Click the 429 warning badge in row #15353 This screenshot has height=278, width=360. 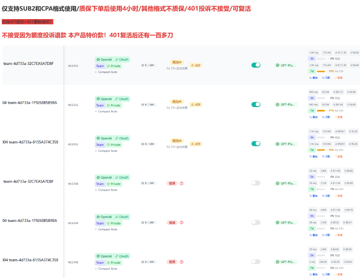(195, 65)
